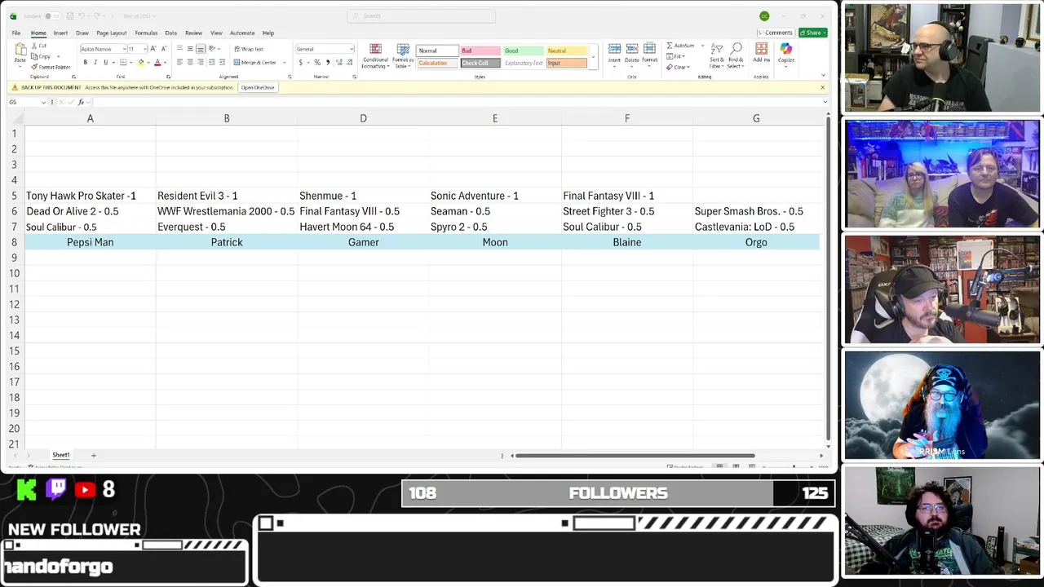Toggle Wrap Text on
Image resolution: width=1044 pixels, height=587 pixels.
pos(249,49)
